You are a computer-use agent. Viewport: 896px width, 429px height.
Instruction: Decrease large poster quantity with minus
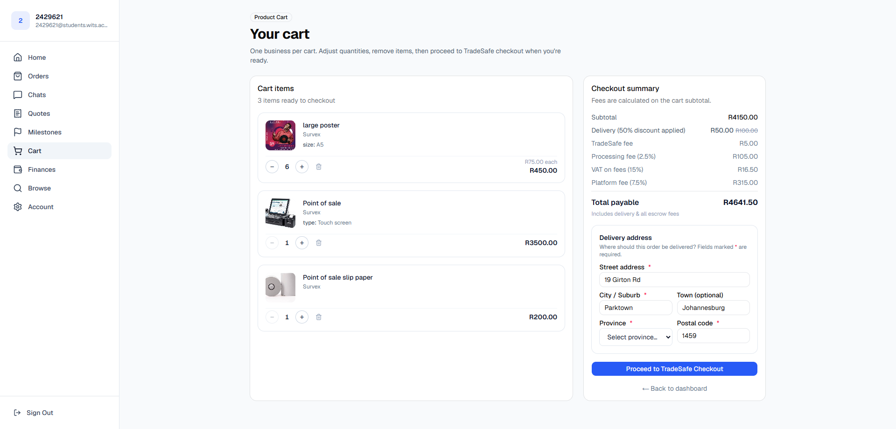pos(272,167)
